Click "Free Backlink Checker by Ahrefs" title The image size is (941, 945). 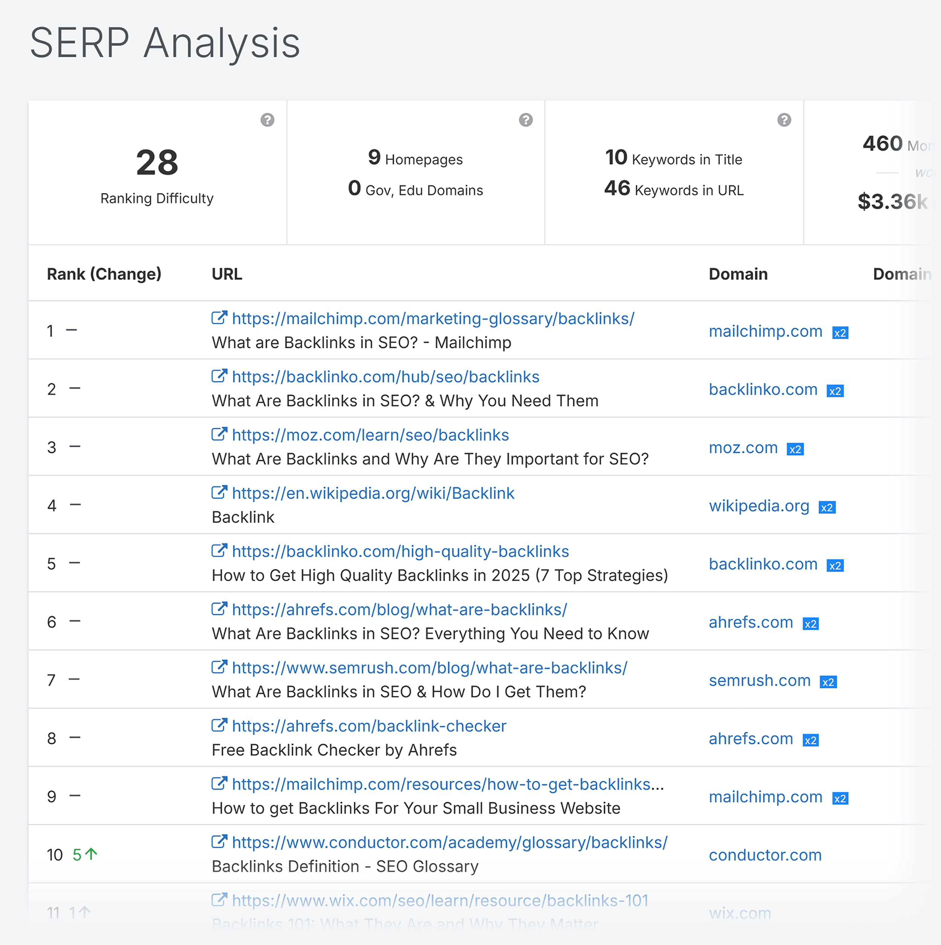[334, 750]
